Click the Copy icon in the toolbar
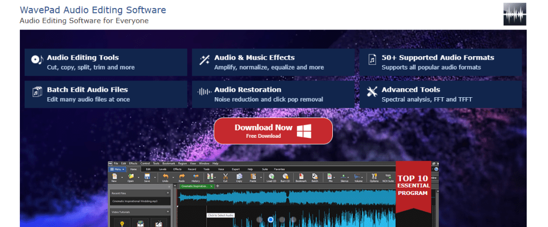This screenshot has width=548, height=227. click(x=239, y=176)
